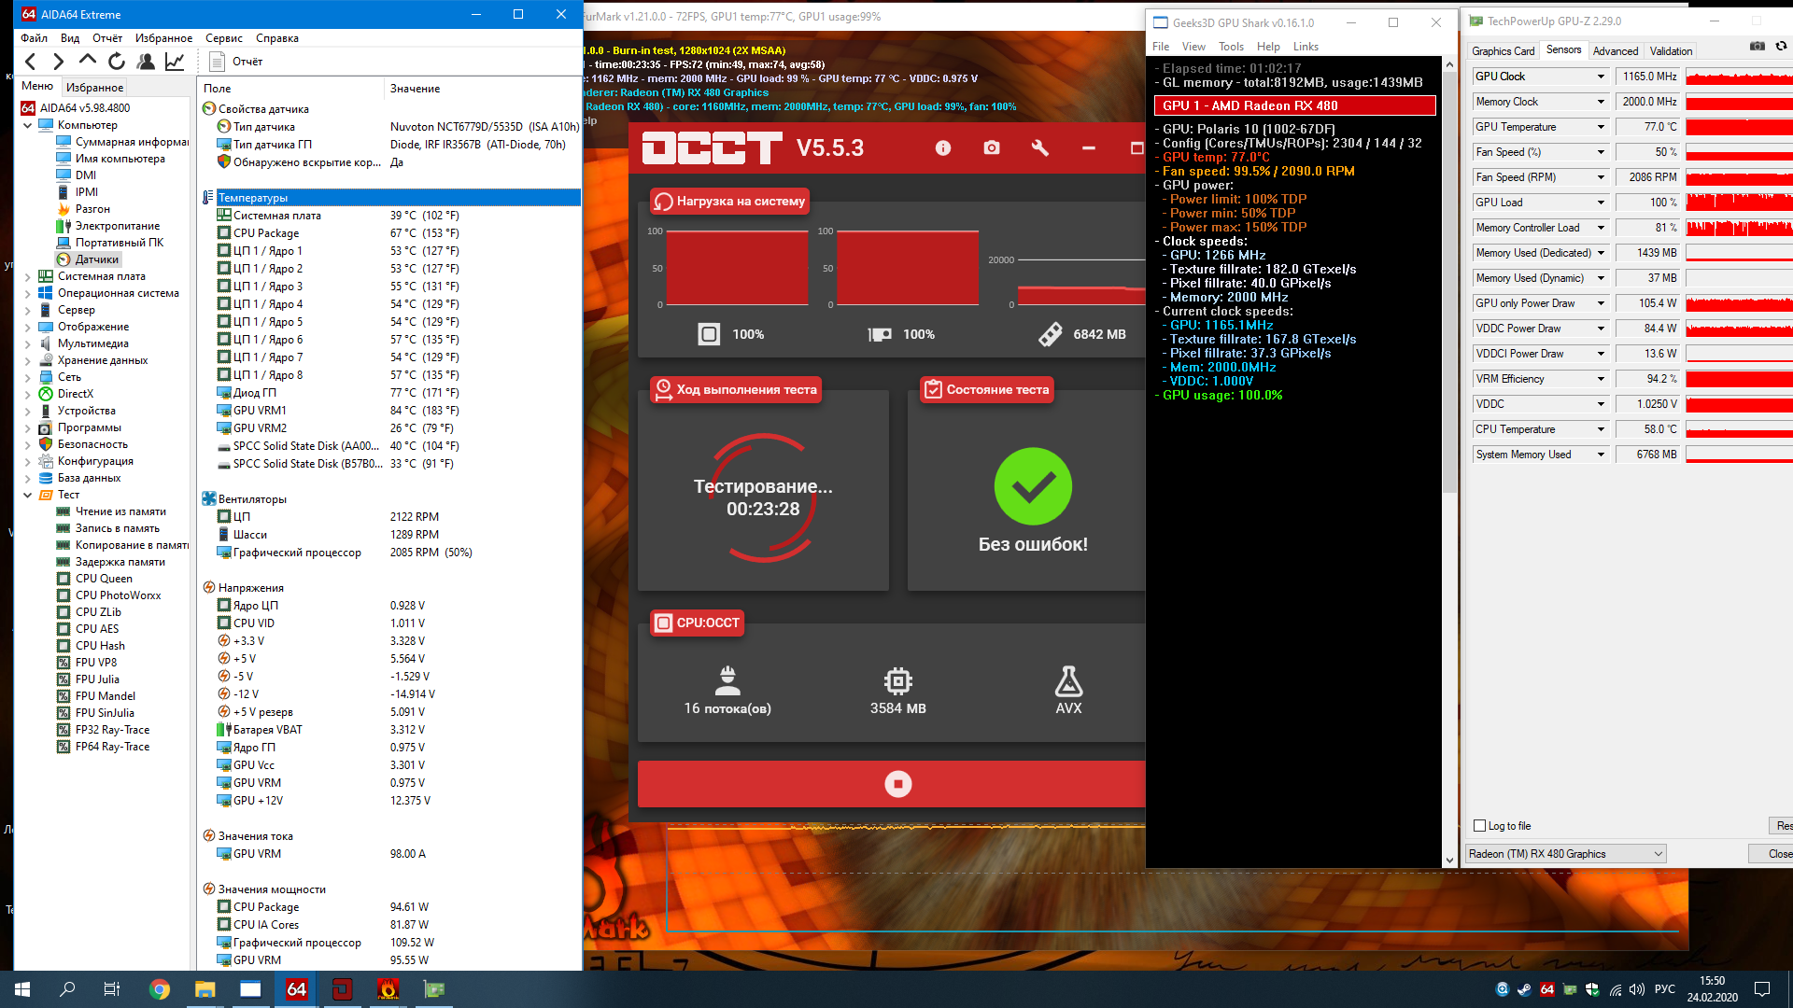1793x1008 pixels.
Task: Open the Radeon RX 480 Graphics device dropdown
Action: [1658, 854]
